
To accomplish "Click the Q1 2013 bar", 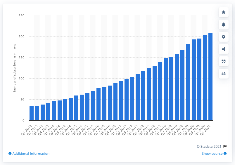I will click(x=32, y=113).
